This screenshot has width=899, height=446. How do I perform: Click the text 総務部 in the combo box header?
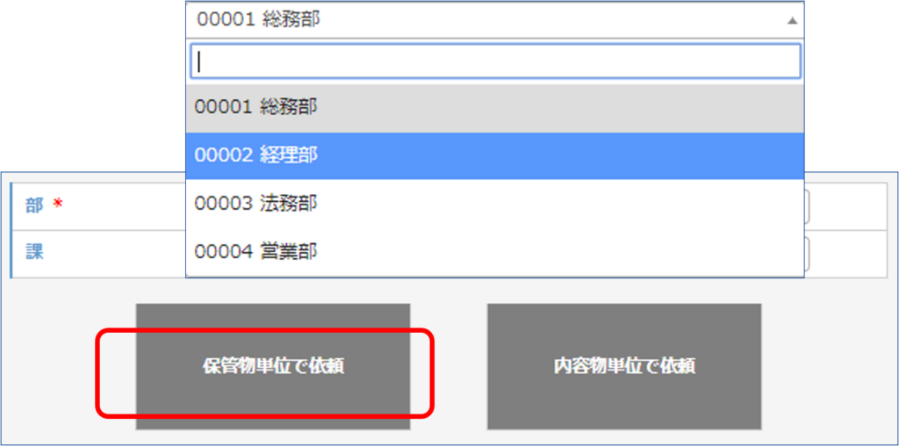coord(291,20)
